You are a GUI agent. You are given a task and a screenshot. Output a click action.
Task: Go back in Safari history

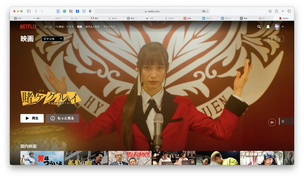tap(36, 11)
